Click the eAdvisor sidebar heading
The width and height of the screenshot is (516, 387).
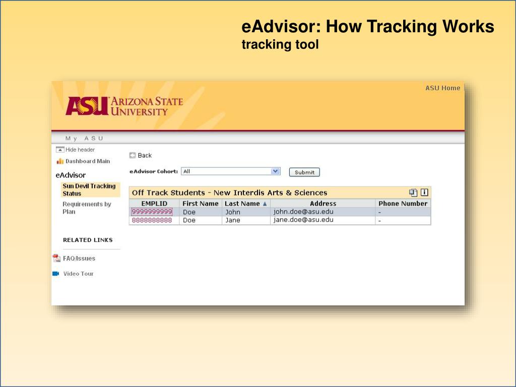click(x=71, y=175)
